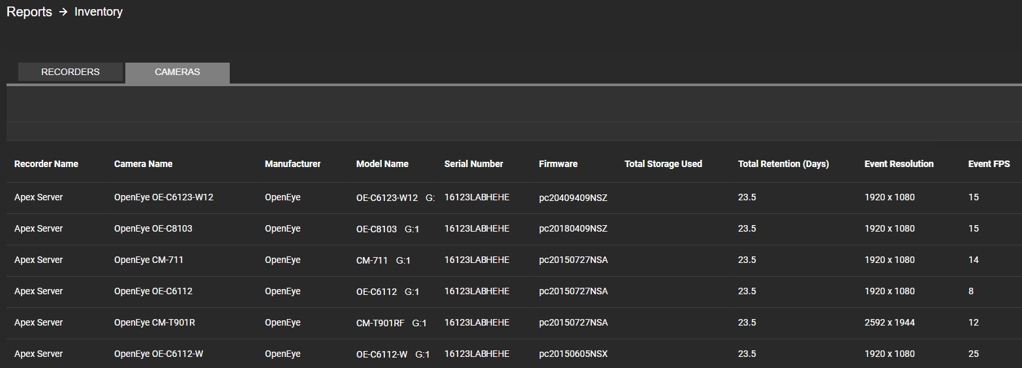
Task: Sort by Recorder Name column header
Action: point(46,164)
